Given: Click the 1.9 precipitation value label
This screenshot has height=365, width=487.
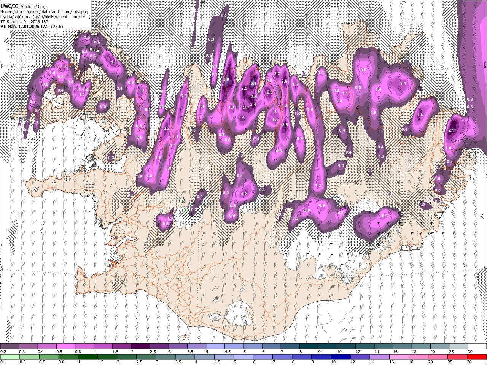Looking at the screenshot, I should point(242,118).
